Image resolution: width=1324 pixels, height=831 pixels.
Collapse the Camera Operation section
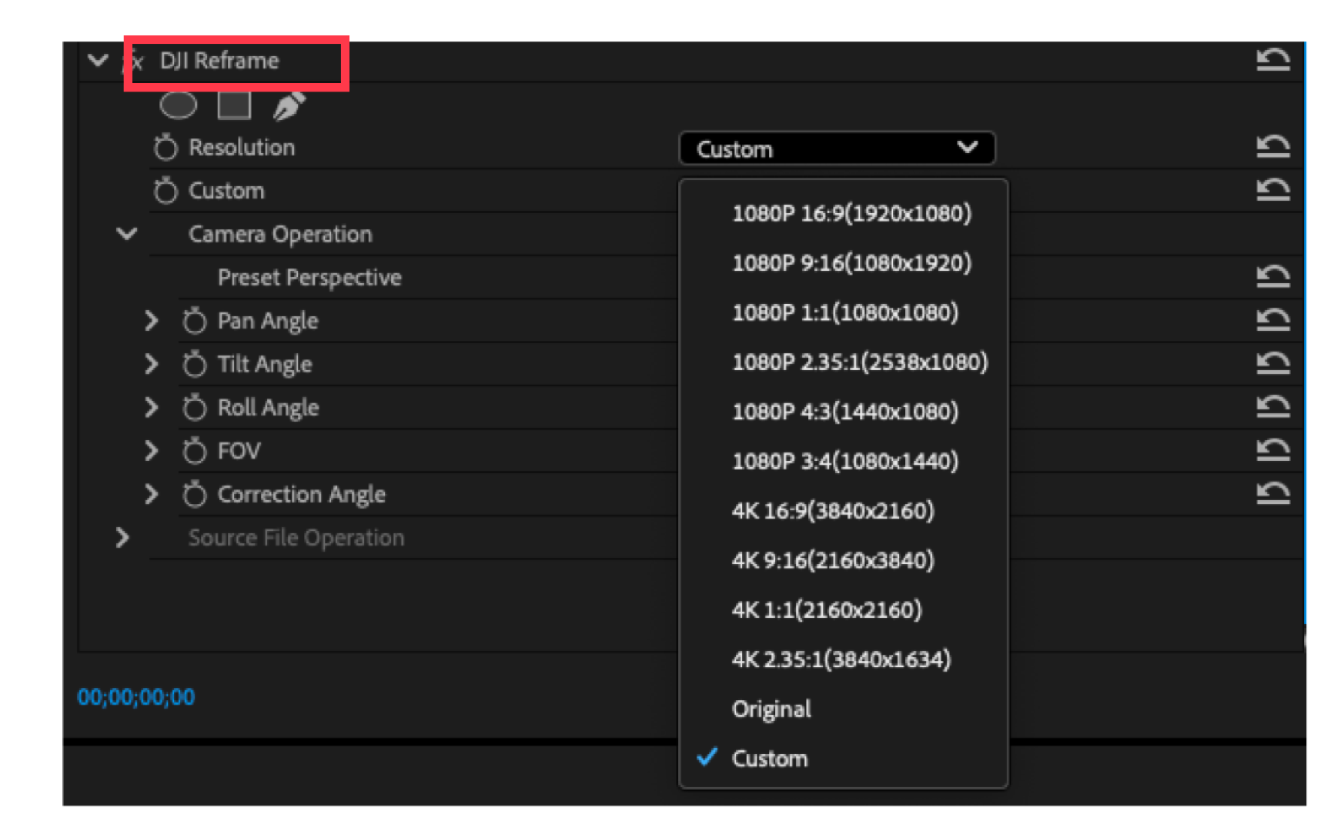point(127,233)
